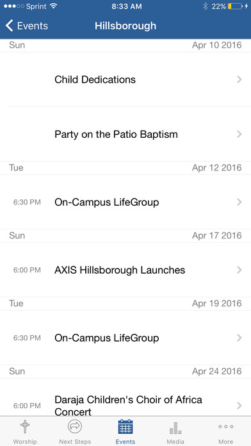Expand chevron beside AXIS Hillsborough Launches

(x=239, y=270)
